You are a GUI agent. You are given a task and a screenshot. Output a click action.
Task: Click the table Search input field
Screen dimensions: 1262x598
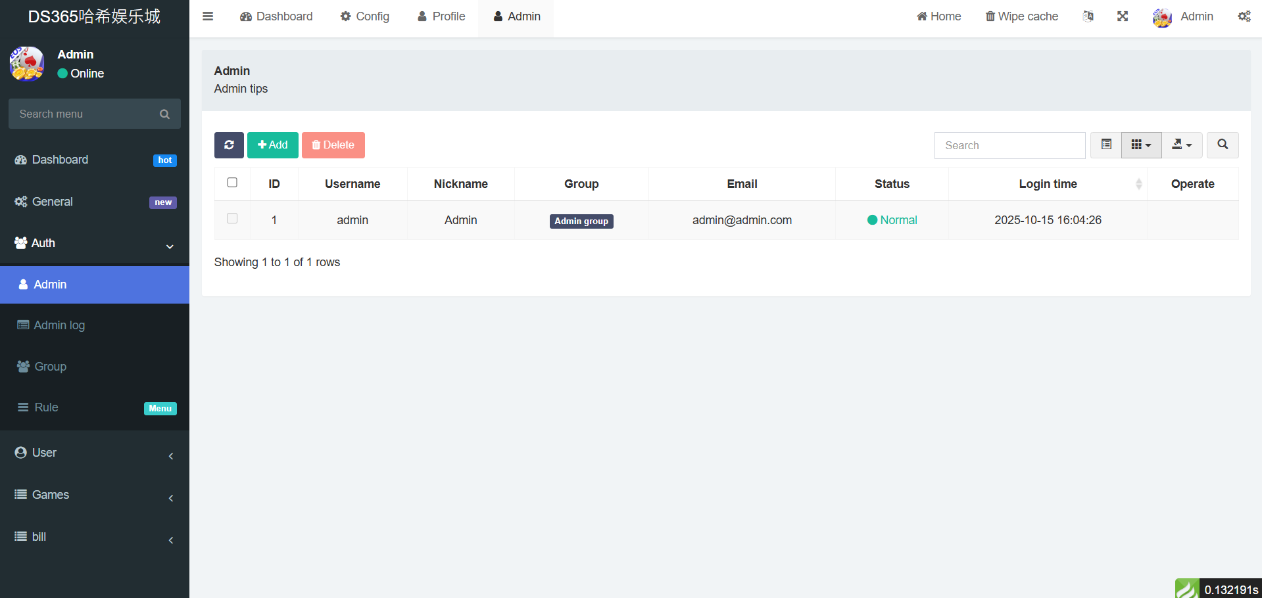coord(1009,145)
